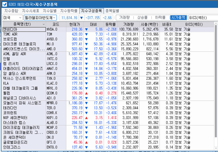Image resolution: width=218 pixels, height=152 pixels.
Task: Click the COHR.K code cell
Action: pos(56,113)
